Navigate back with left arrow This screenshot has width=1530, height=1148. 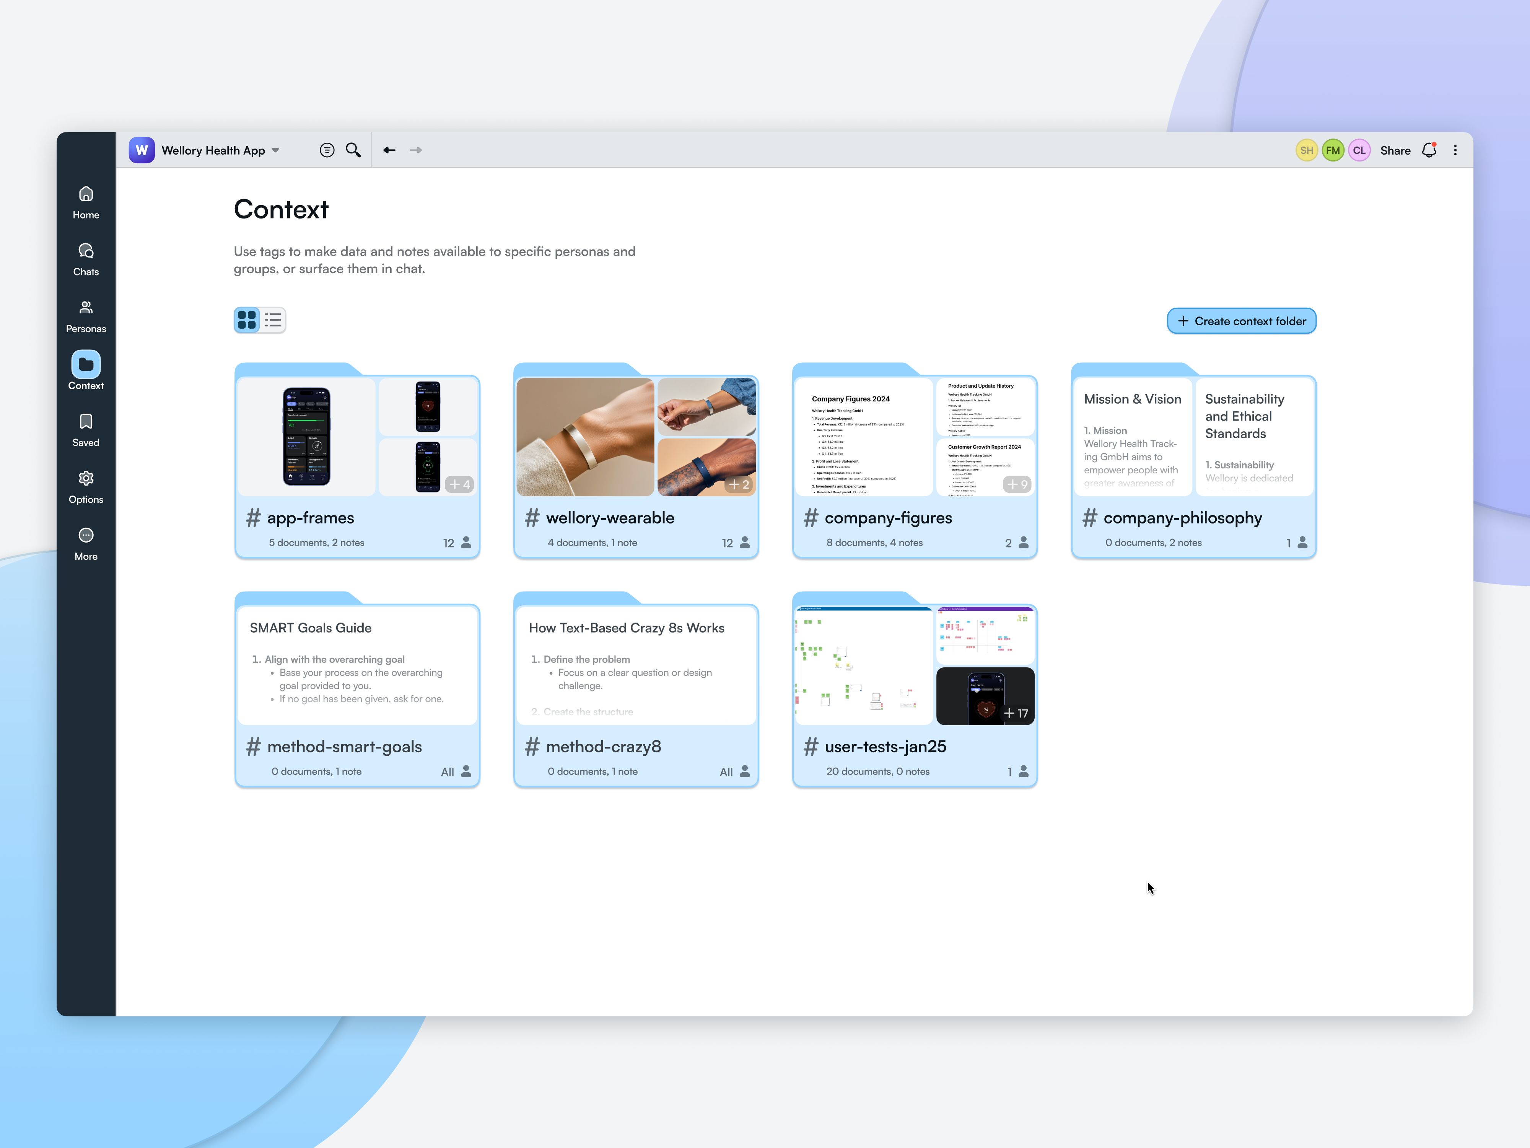click(389, 150)
